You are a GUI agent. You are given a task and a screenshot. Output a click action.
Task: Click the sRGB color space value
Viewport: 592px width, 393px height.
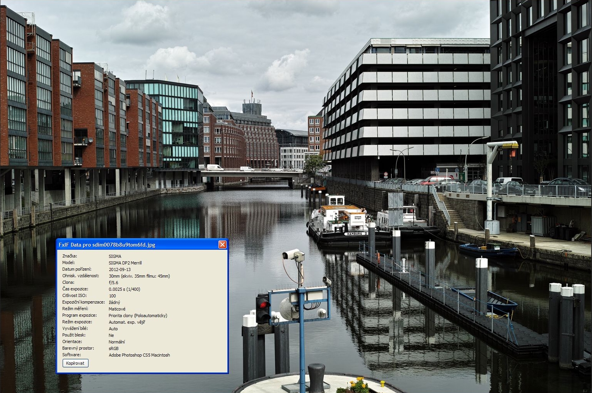tap(113, 348)
